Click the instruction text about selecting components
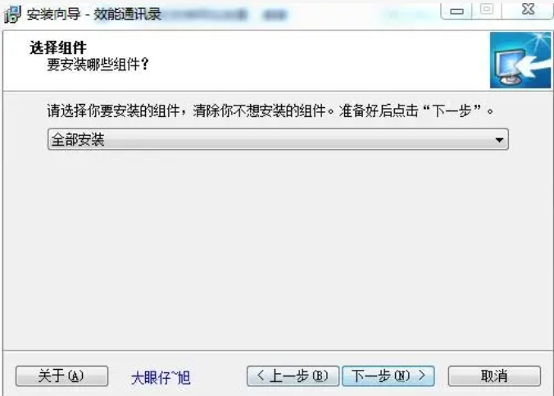This screenshot has height=396, width=554. point(270,110)
